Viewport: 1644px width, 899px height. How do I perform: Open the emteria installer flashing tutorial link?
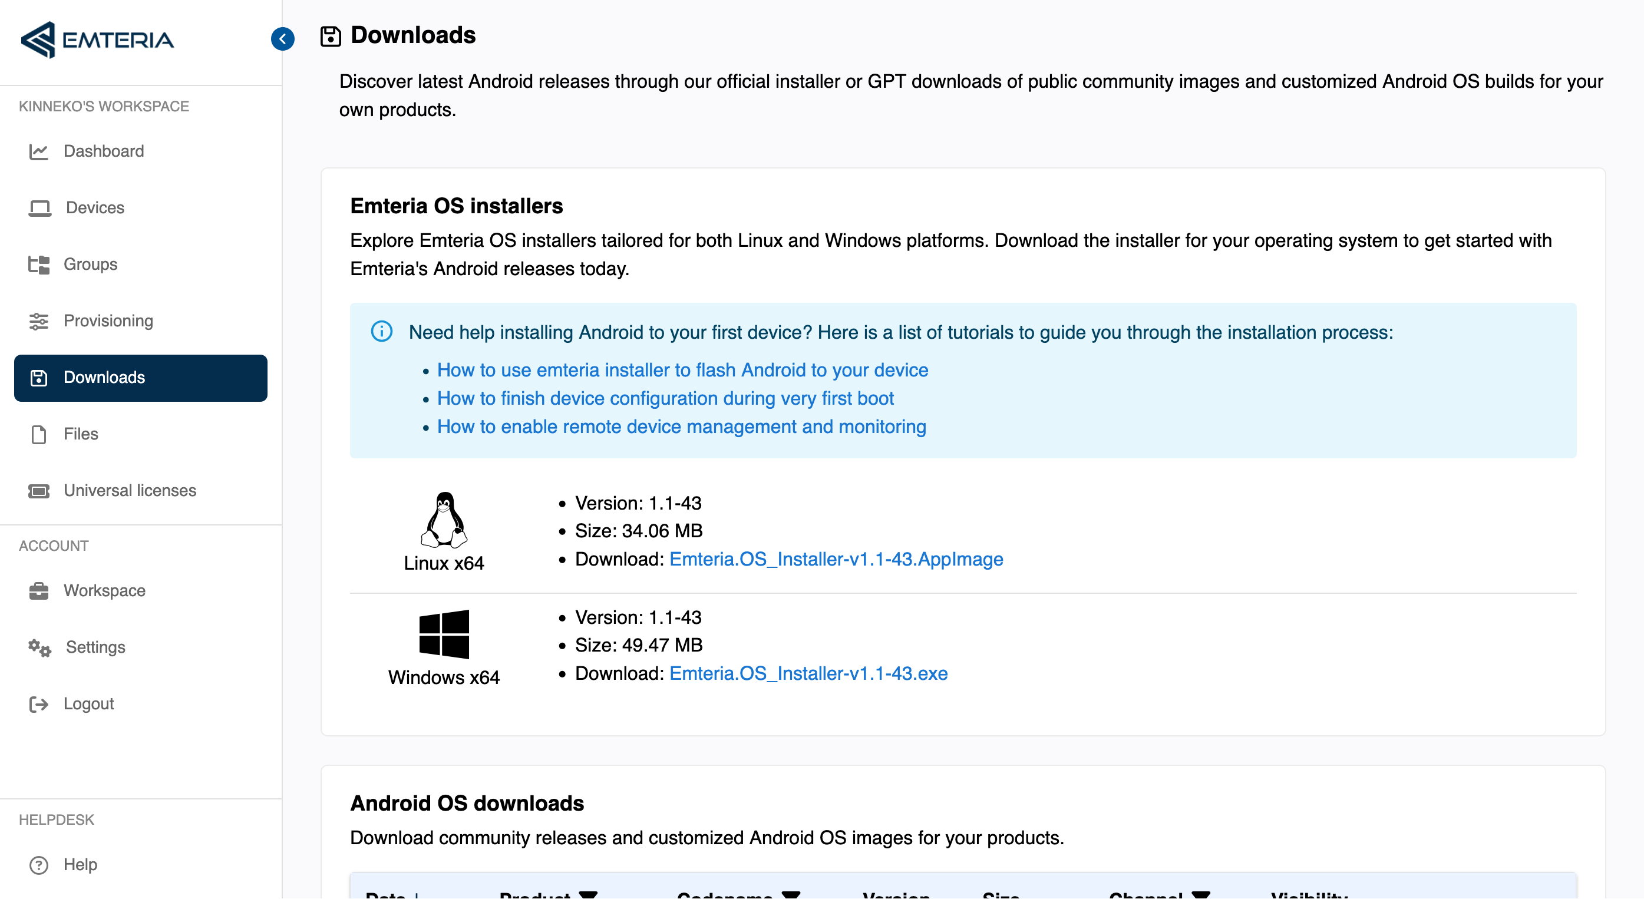point(682,370)
